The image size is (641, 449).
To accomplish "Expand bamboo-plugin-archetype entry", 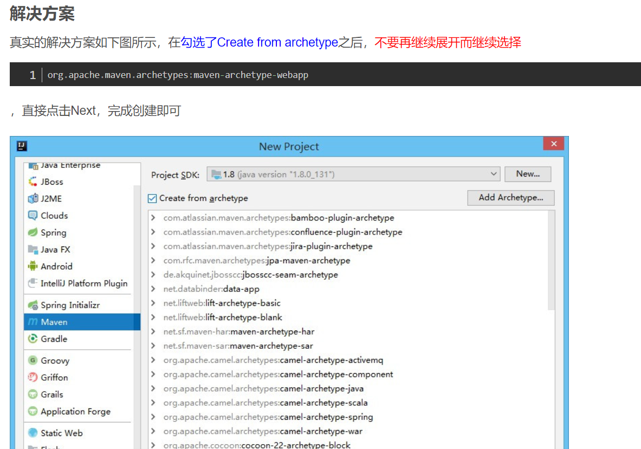I will (153, 218).
